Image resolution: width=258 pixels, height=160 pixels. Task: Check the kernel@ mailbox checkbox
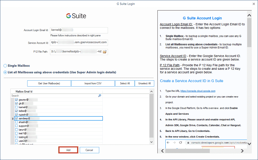point(17,107)
